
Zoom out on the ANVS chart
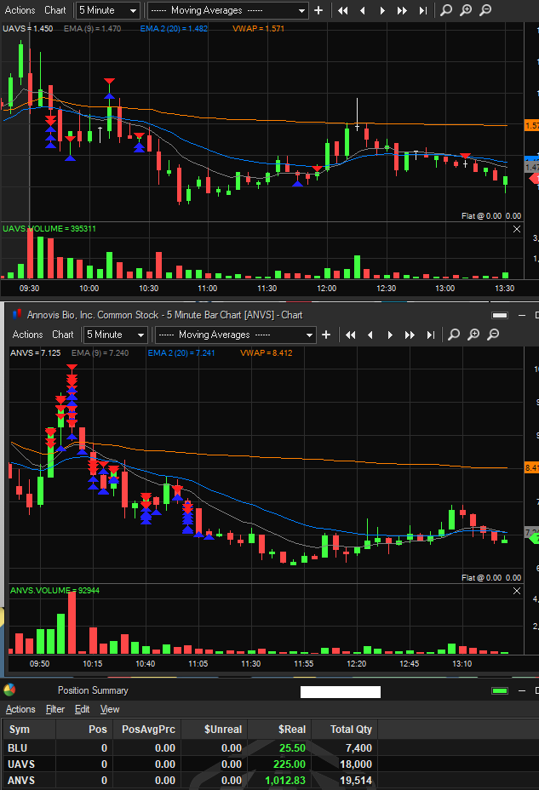tap(493, 335)
